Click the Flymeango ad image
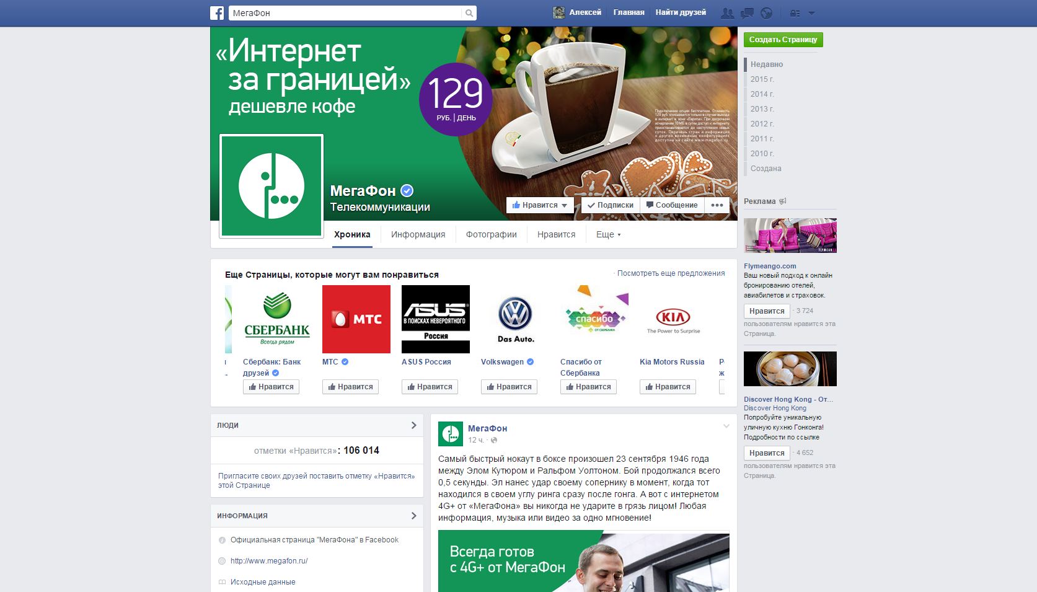This screenshot has height=592, width=1037. pos(790,236)
